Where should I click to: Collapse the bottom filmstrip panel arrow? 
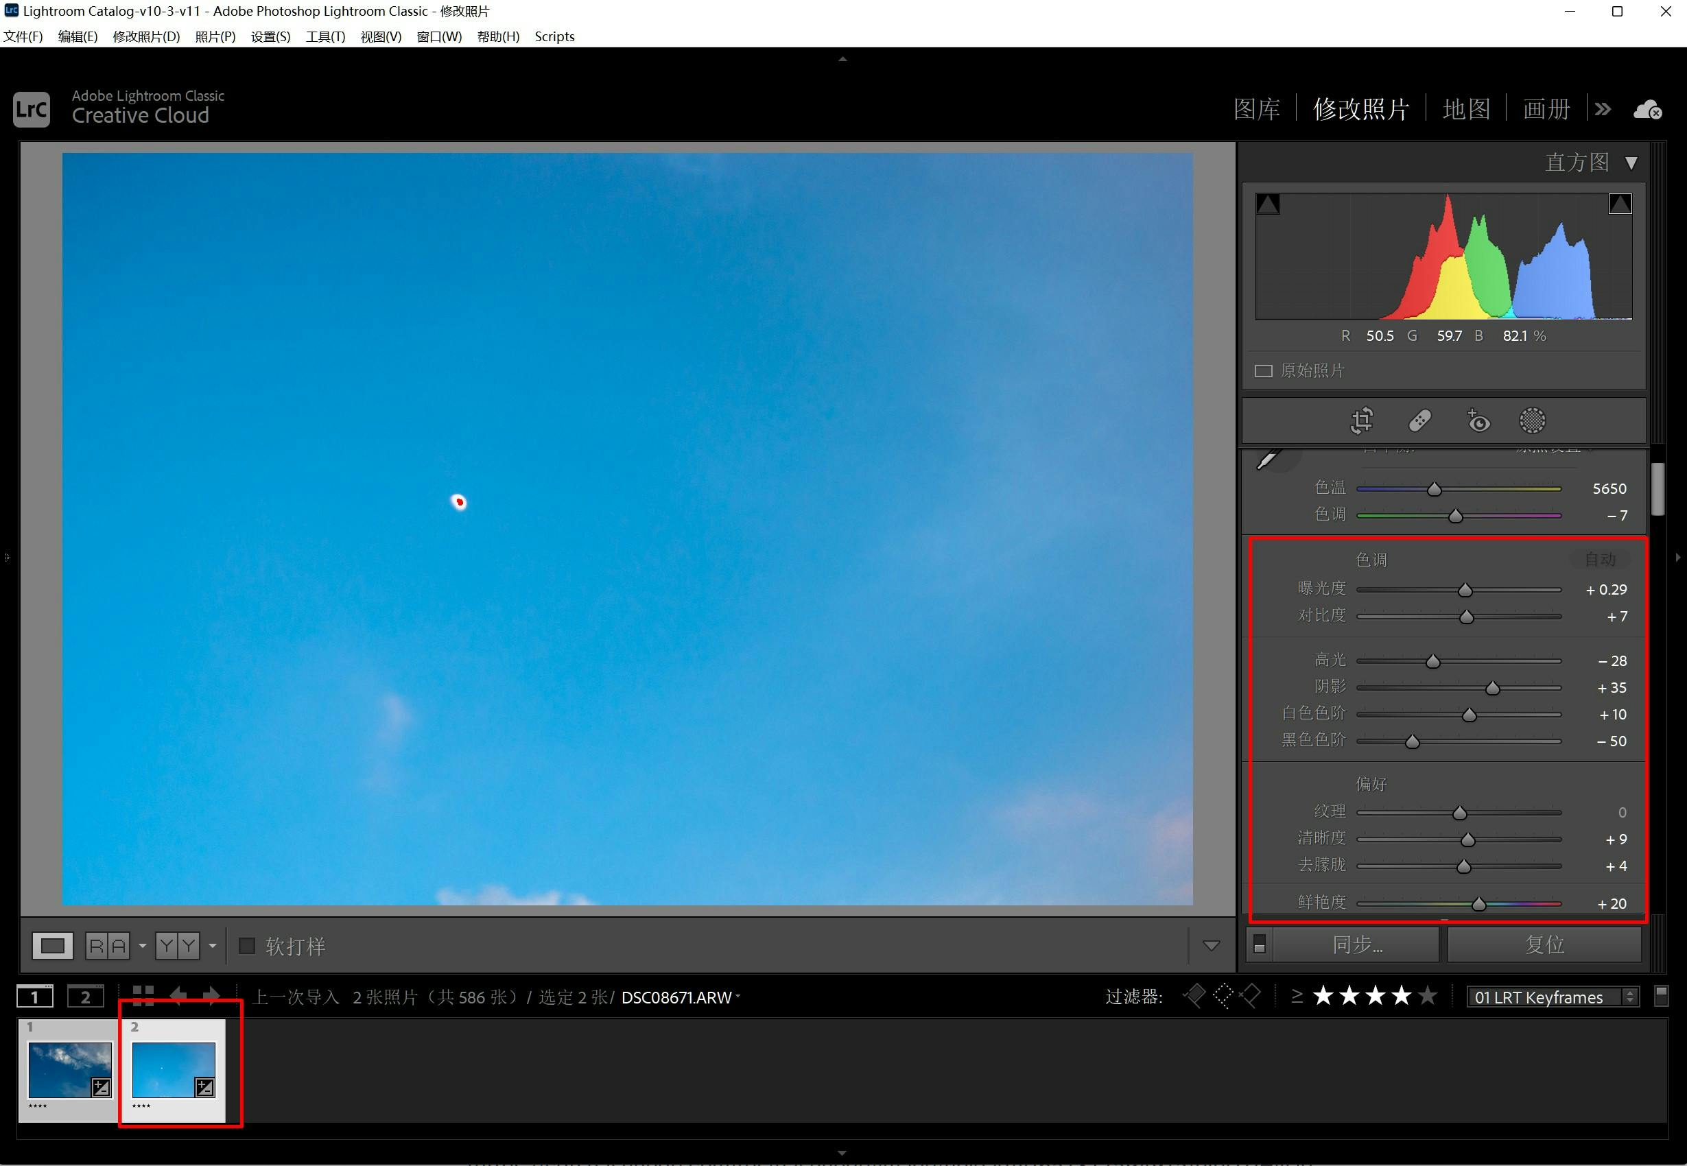click(842, 1153)
